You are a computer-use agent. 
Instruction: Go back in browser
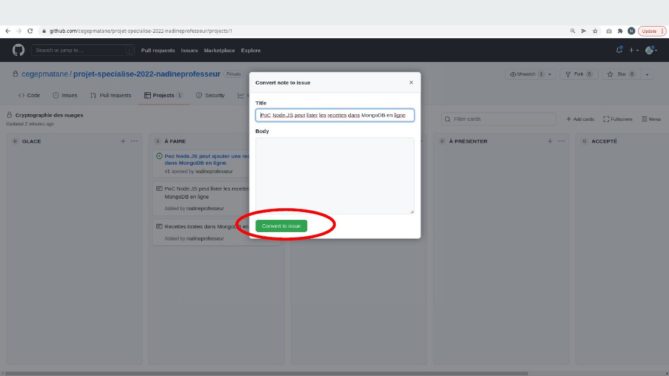coord(8,31)
